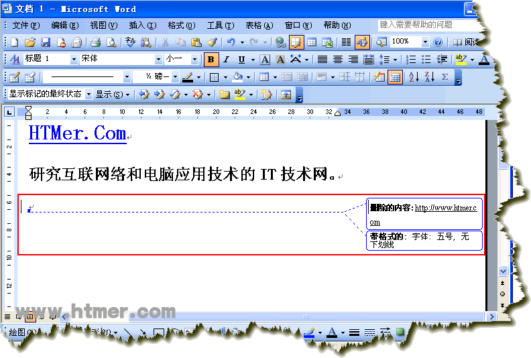Screen dimensions: 531x358
Task: Open Word Help question mark icon
Action: 438,42
